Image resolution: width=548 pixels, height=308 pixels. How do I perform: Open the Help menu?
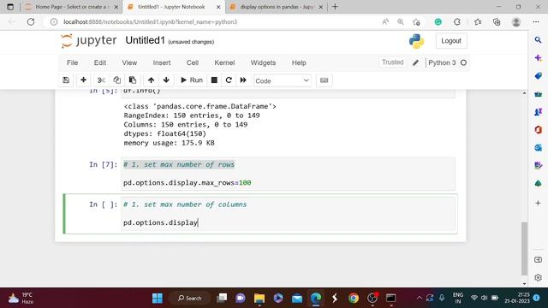(299, 62)
